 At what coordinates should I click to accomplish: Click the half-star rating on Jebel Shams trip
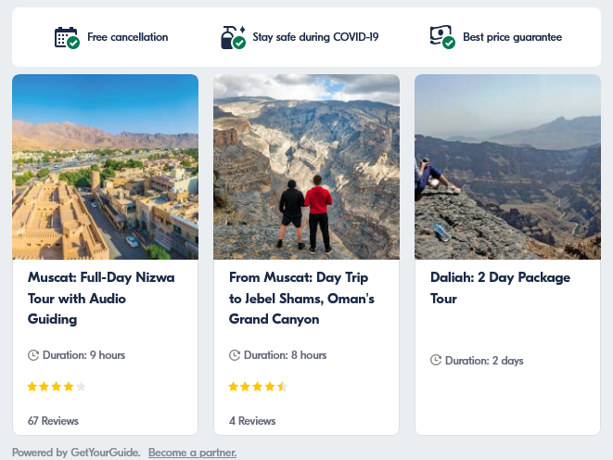[x=258, y=387]
